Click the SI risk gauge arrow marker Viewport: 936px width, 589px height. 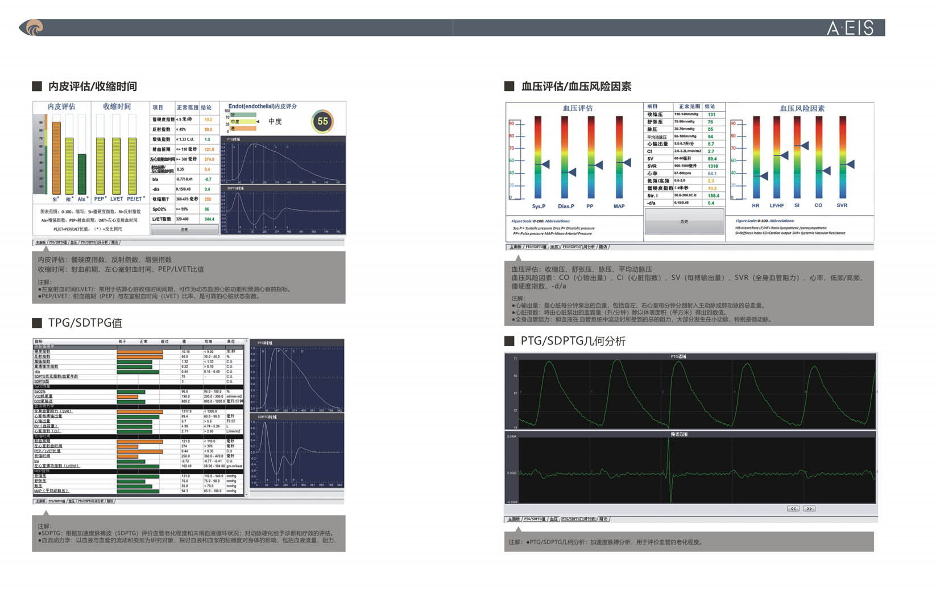(x=804, y=146)
